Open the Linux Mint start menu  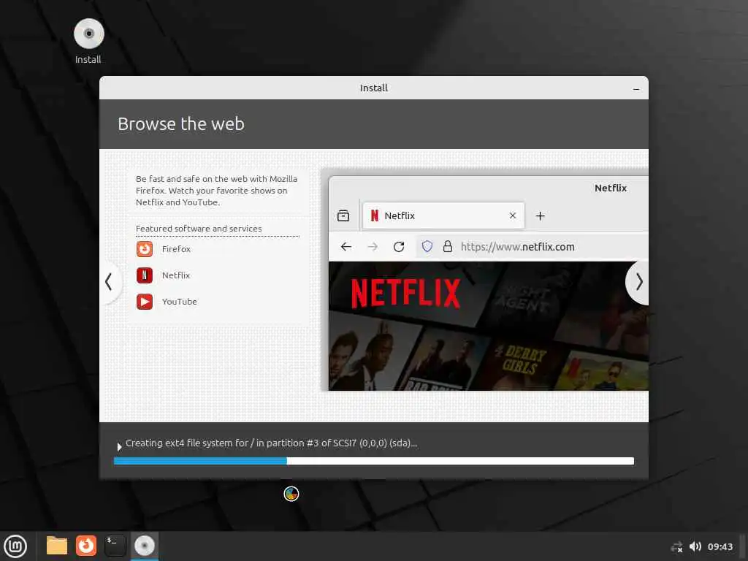pyautogui.click(x=16, y=546)
